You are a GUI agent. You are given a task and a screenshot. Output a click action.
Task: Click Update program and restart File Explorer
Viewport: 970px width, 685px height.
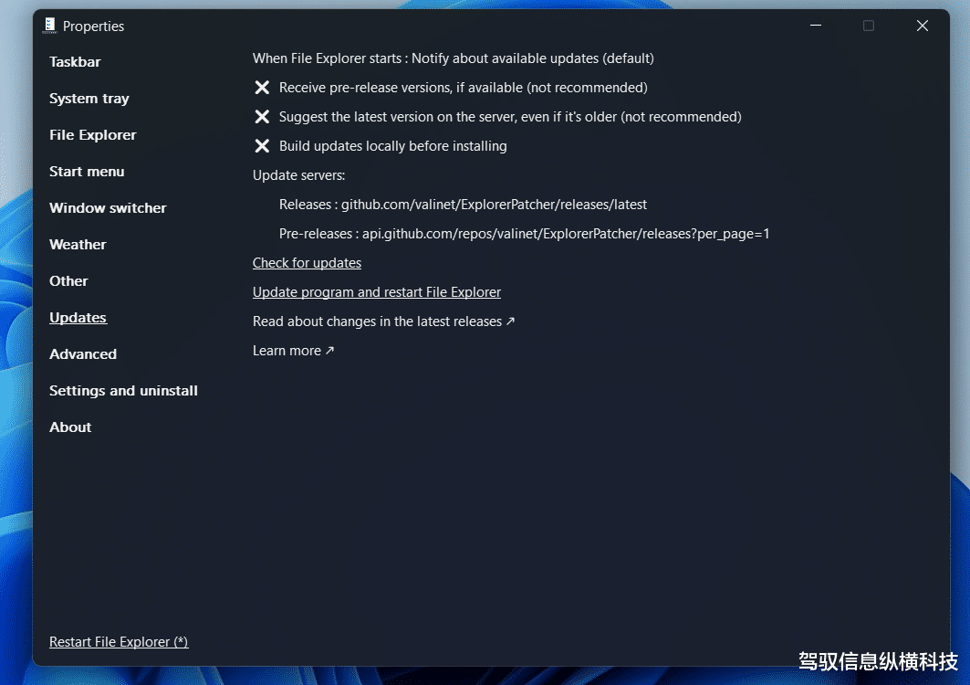[377, 292]
